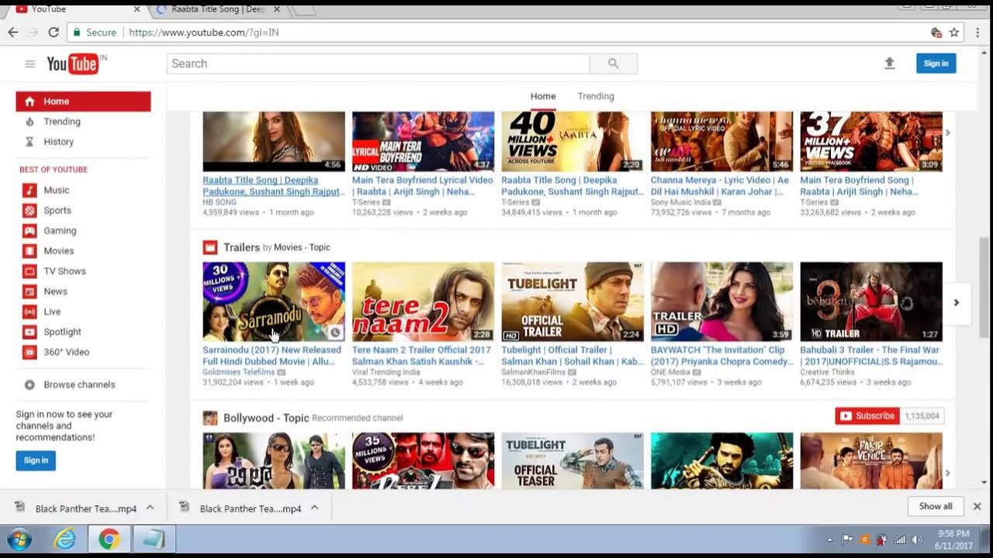Open Tubelight Official Trailer title link
The image size is (993, 558).
[573, 356]
